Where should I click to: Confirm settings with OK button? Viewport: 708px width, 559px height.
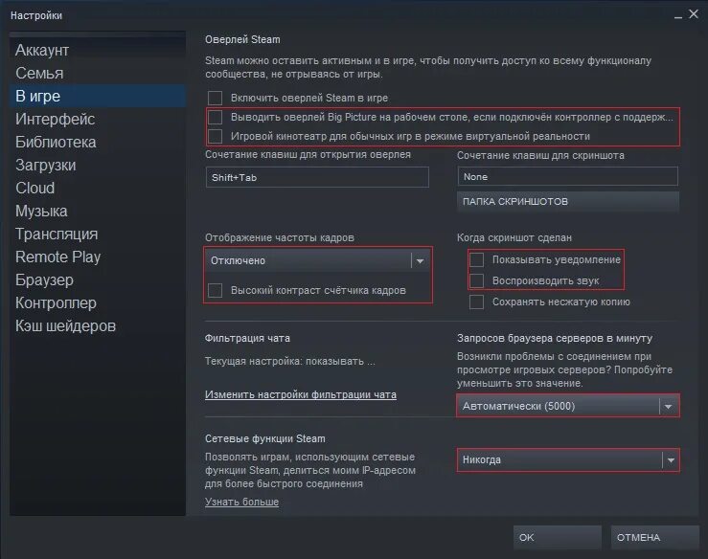click(x=558, y=537)
